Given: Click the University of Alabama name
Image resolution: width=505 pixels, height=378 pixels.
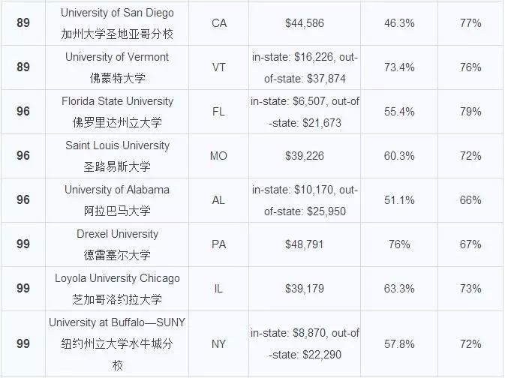Looking at the screenshot, I should pos(117,190).
